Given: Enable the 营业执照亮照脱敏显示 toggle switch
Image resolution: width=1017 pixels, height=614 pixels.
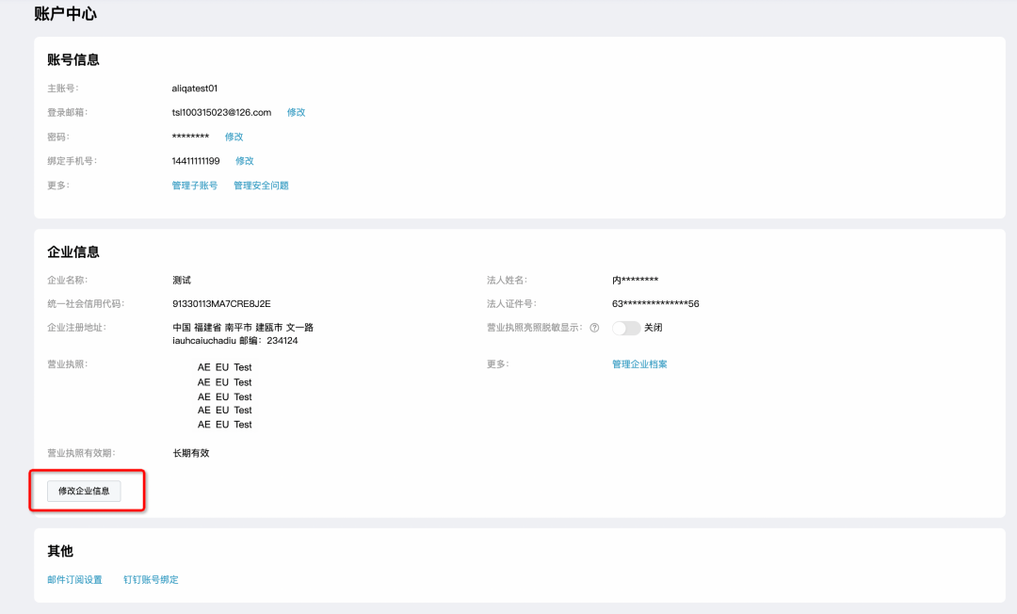Looking at the screenshot, I should click(x=627, y=328).
